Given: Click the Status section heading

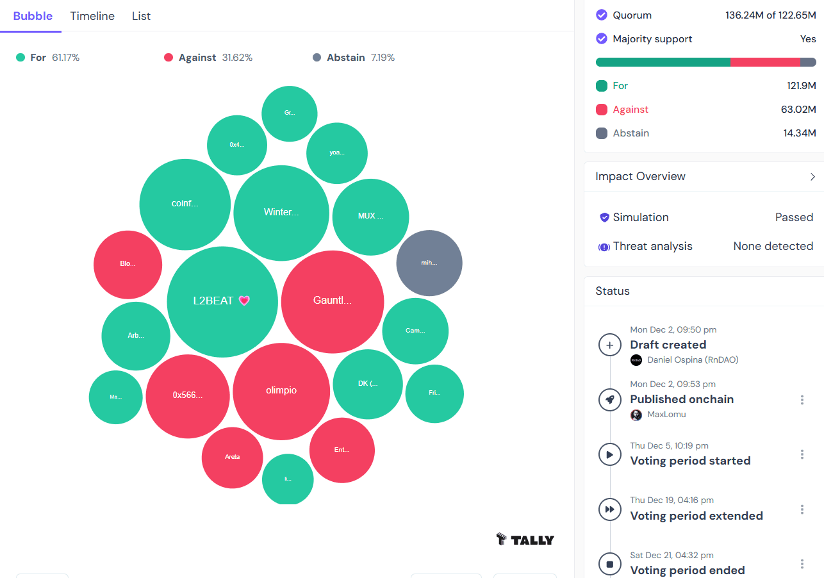Looking at the screenshot, I should (x=613, y=291).
